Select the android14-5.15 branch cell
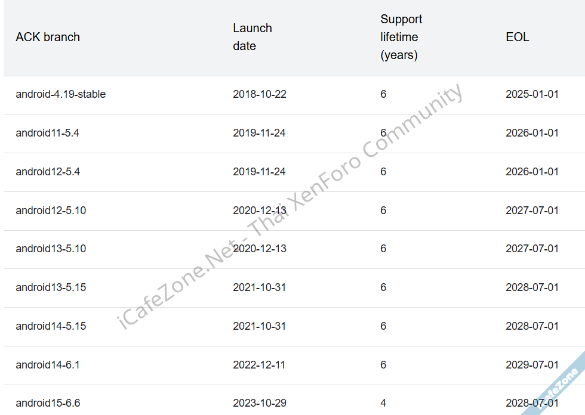 (51, 326)
